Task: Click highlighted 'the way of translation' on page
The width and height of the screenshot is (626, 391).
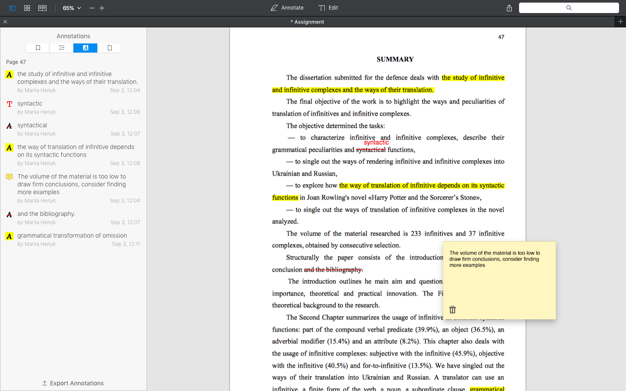Action: coord(422,186)
